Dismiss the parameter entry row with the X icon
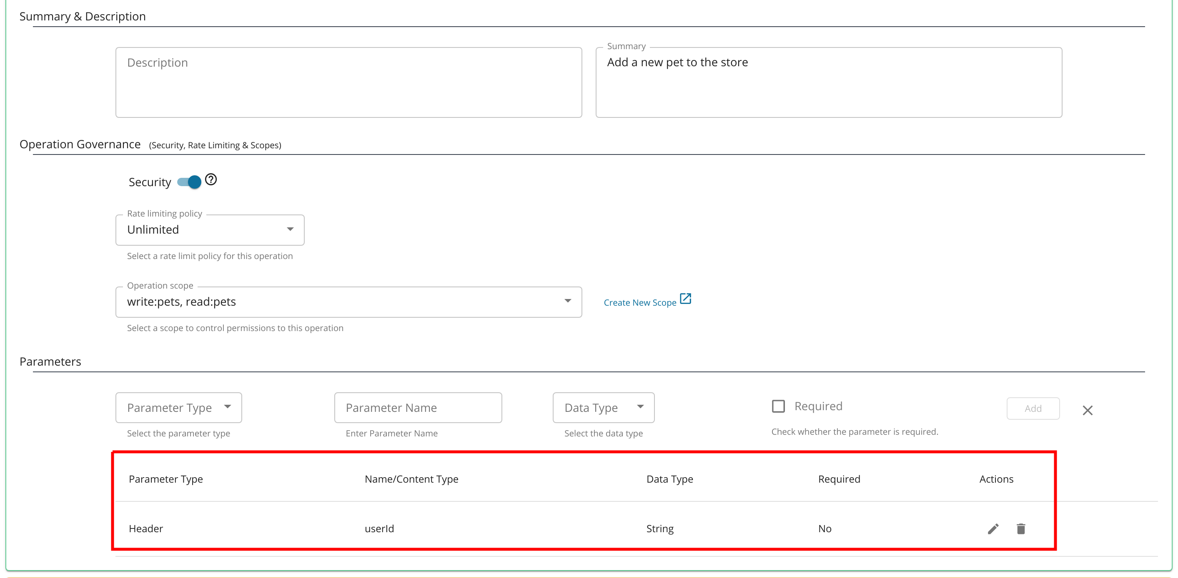Screen dimensions: 1178x578 pos(1088,410)
